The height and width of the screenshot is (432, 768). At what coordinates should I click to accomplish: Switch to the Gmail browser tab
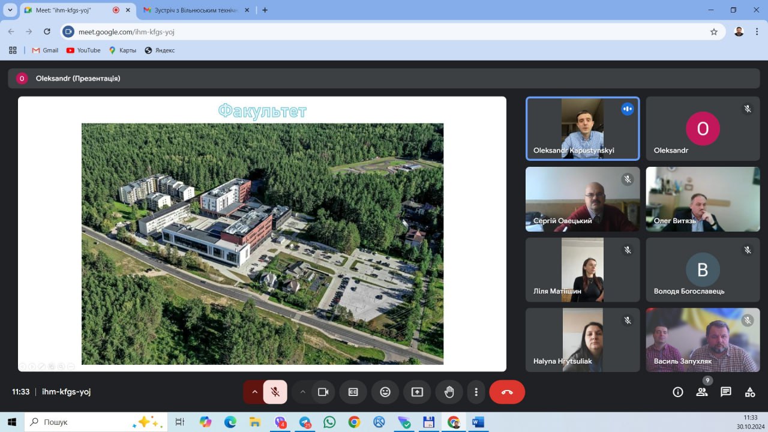[x=191, y=10]
